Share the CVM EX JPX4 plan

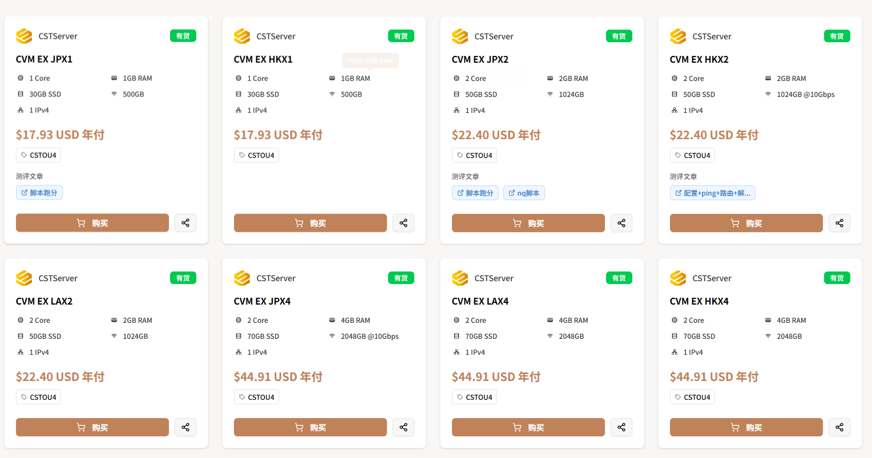click(x=403, y=427)
